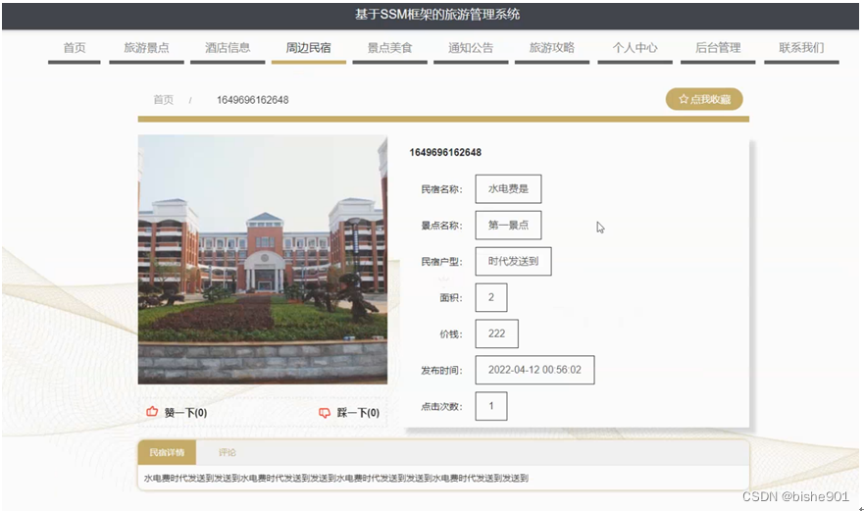Open 通知公告 in the navigation
864x511 pixels.
(471, 48)
